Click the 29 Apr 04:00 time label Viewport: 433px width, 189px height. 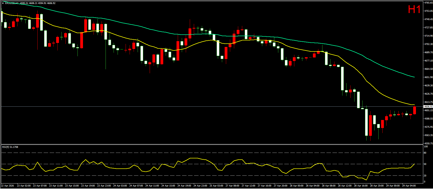pos(409,186)
